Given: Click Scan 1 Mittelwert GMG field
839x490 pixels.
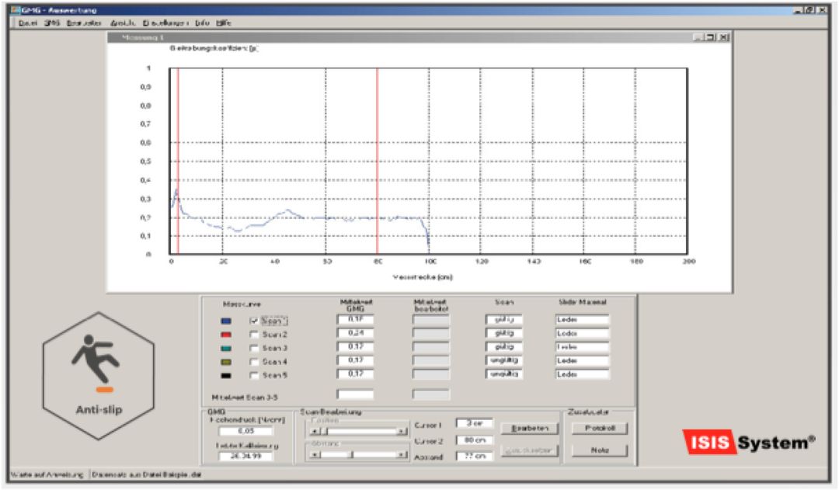Looking at the screenshot, I should pos(355,319).
